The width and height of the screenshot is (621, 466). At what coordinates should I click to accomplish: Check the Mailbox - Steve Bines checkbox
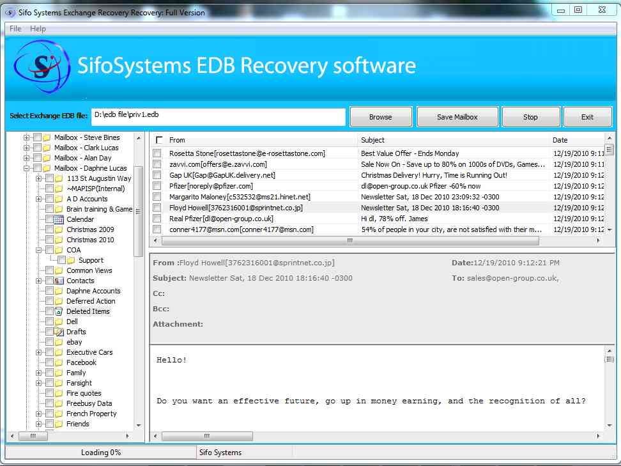pos(37,137)
